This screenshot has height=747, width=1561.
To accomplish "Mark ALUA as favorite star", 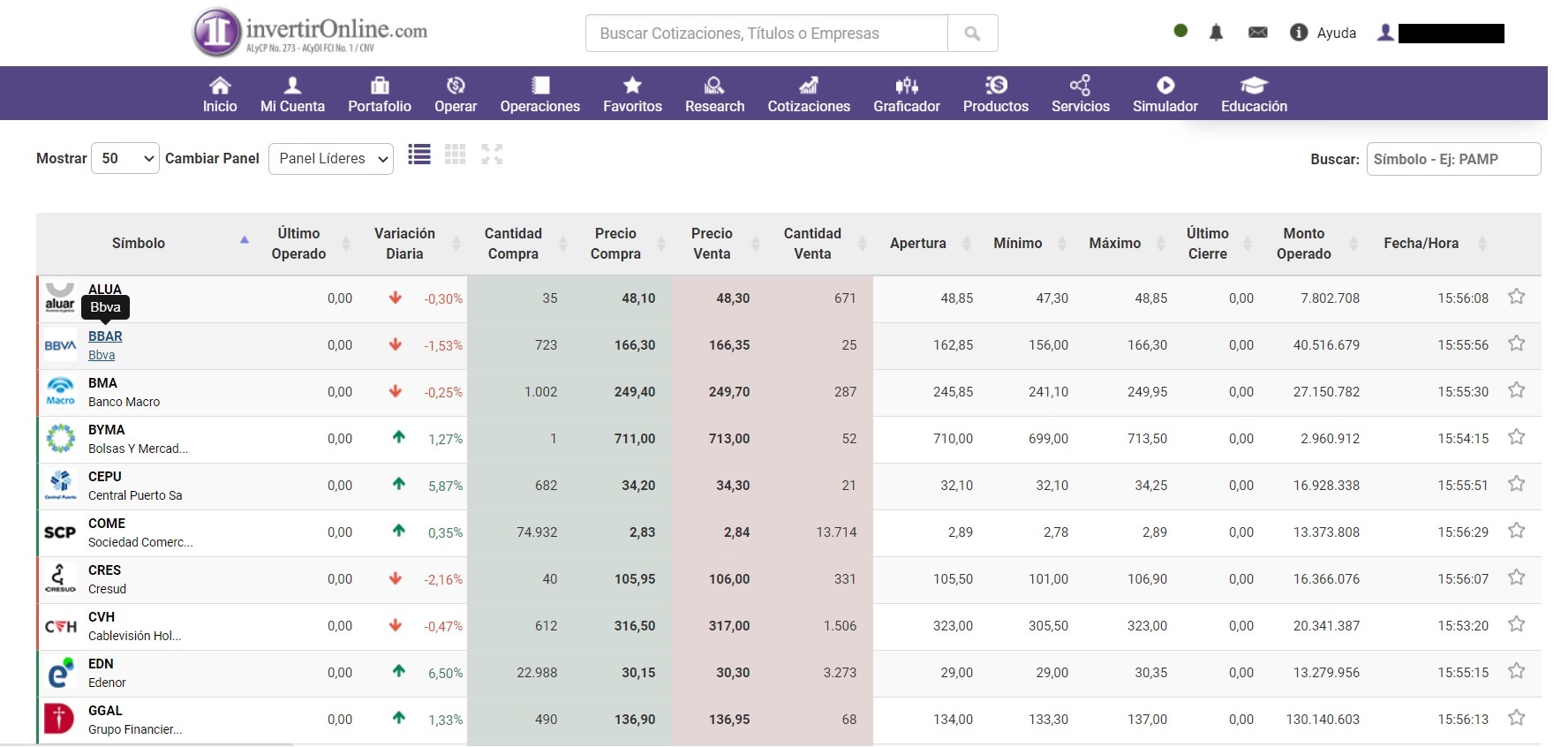I will coord(1516,297).
